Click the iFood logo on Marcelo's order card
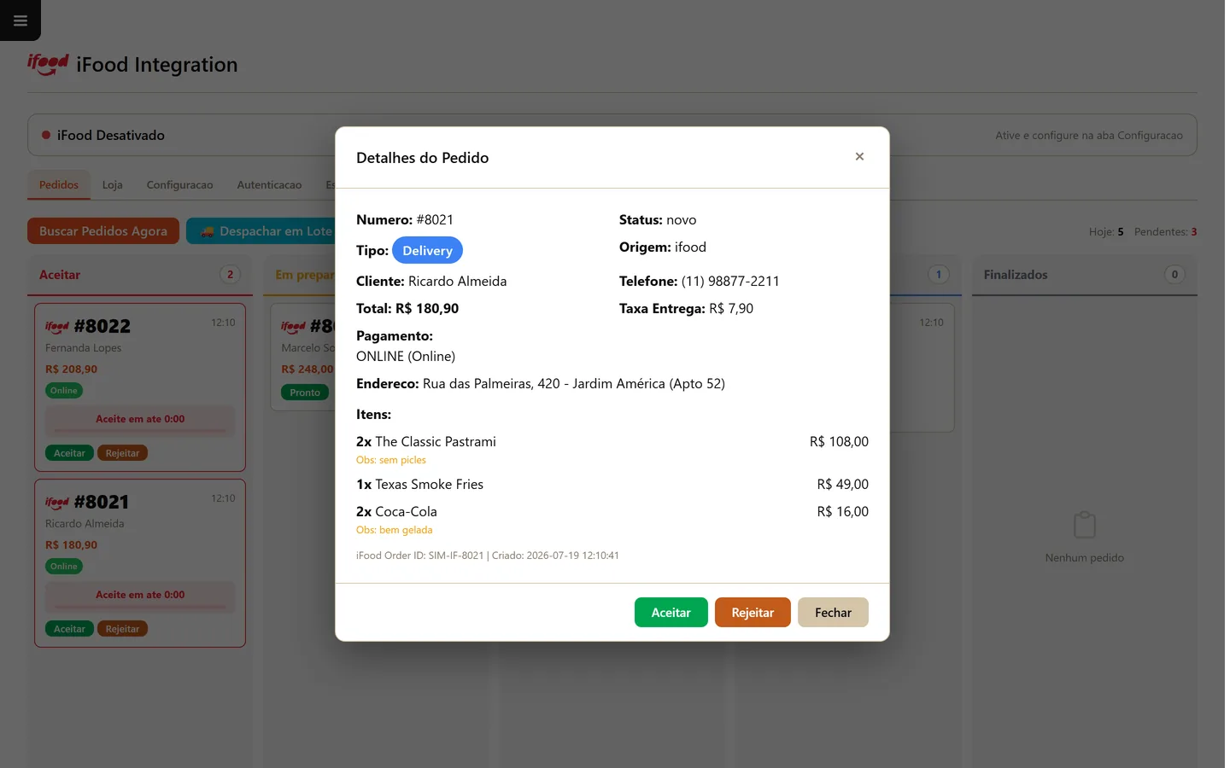This screenshot has height=768, width=1230. click(293, 327)
